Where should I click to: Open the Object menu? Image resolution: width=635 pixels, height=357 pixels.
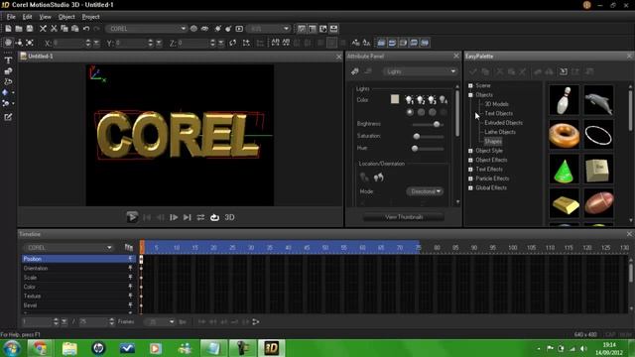[x=66, y=17]
